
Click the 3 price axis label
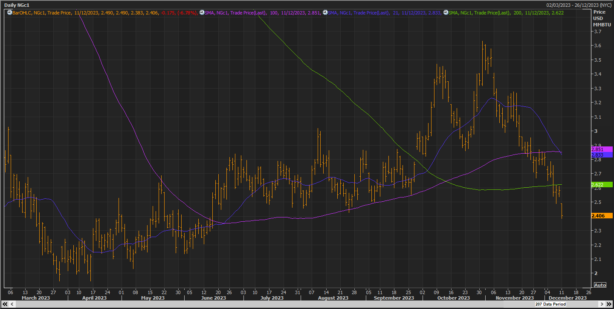[595, 131]
